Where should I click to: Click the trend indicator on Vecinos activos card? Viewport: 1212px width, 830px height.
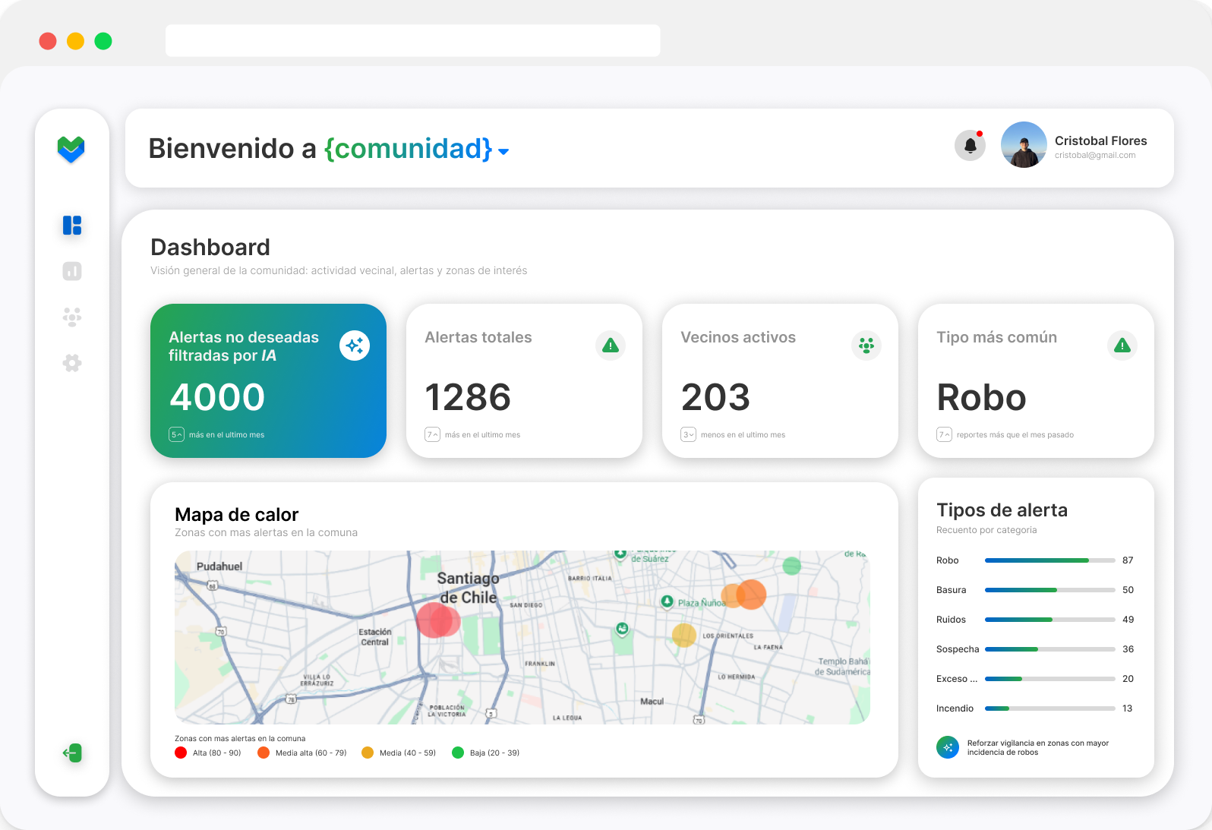click(x=688, y=434)
